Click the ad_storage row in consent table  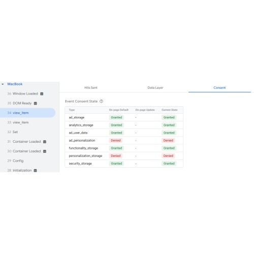[x=124, y=117]
